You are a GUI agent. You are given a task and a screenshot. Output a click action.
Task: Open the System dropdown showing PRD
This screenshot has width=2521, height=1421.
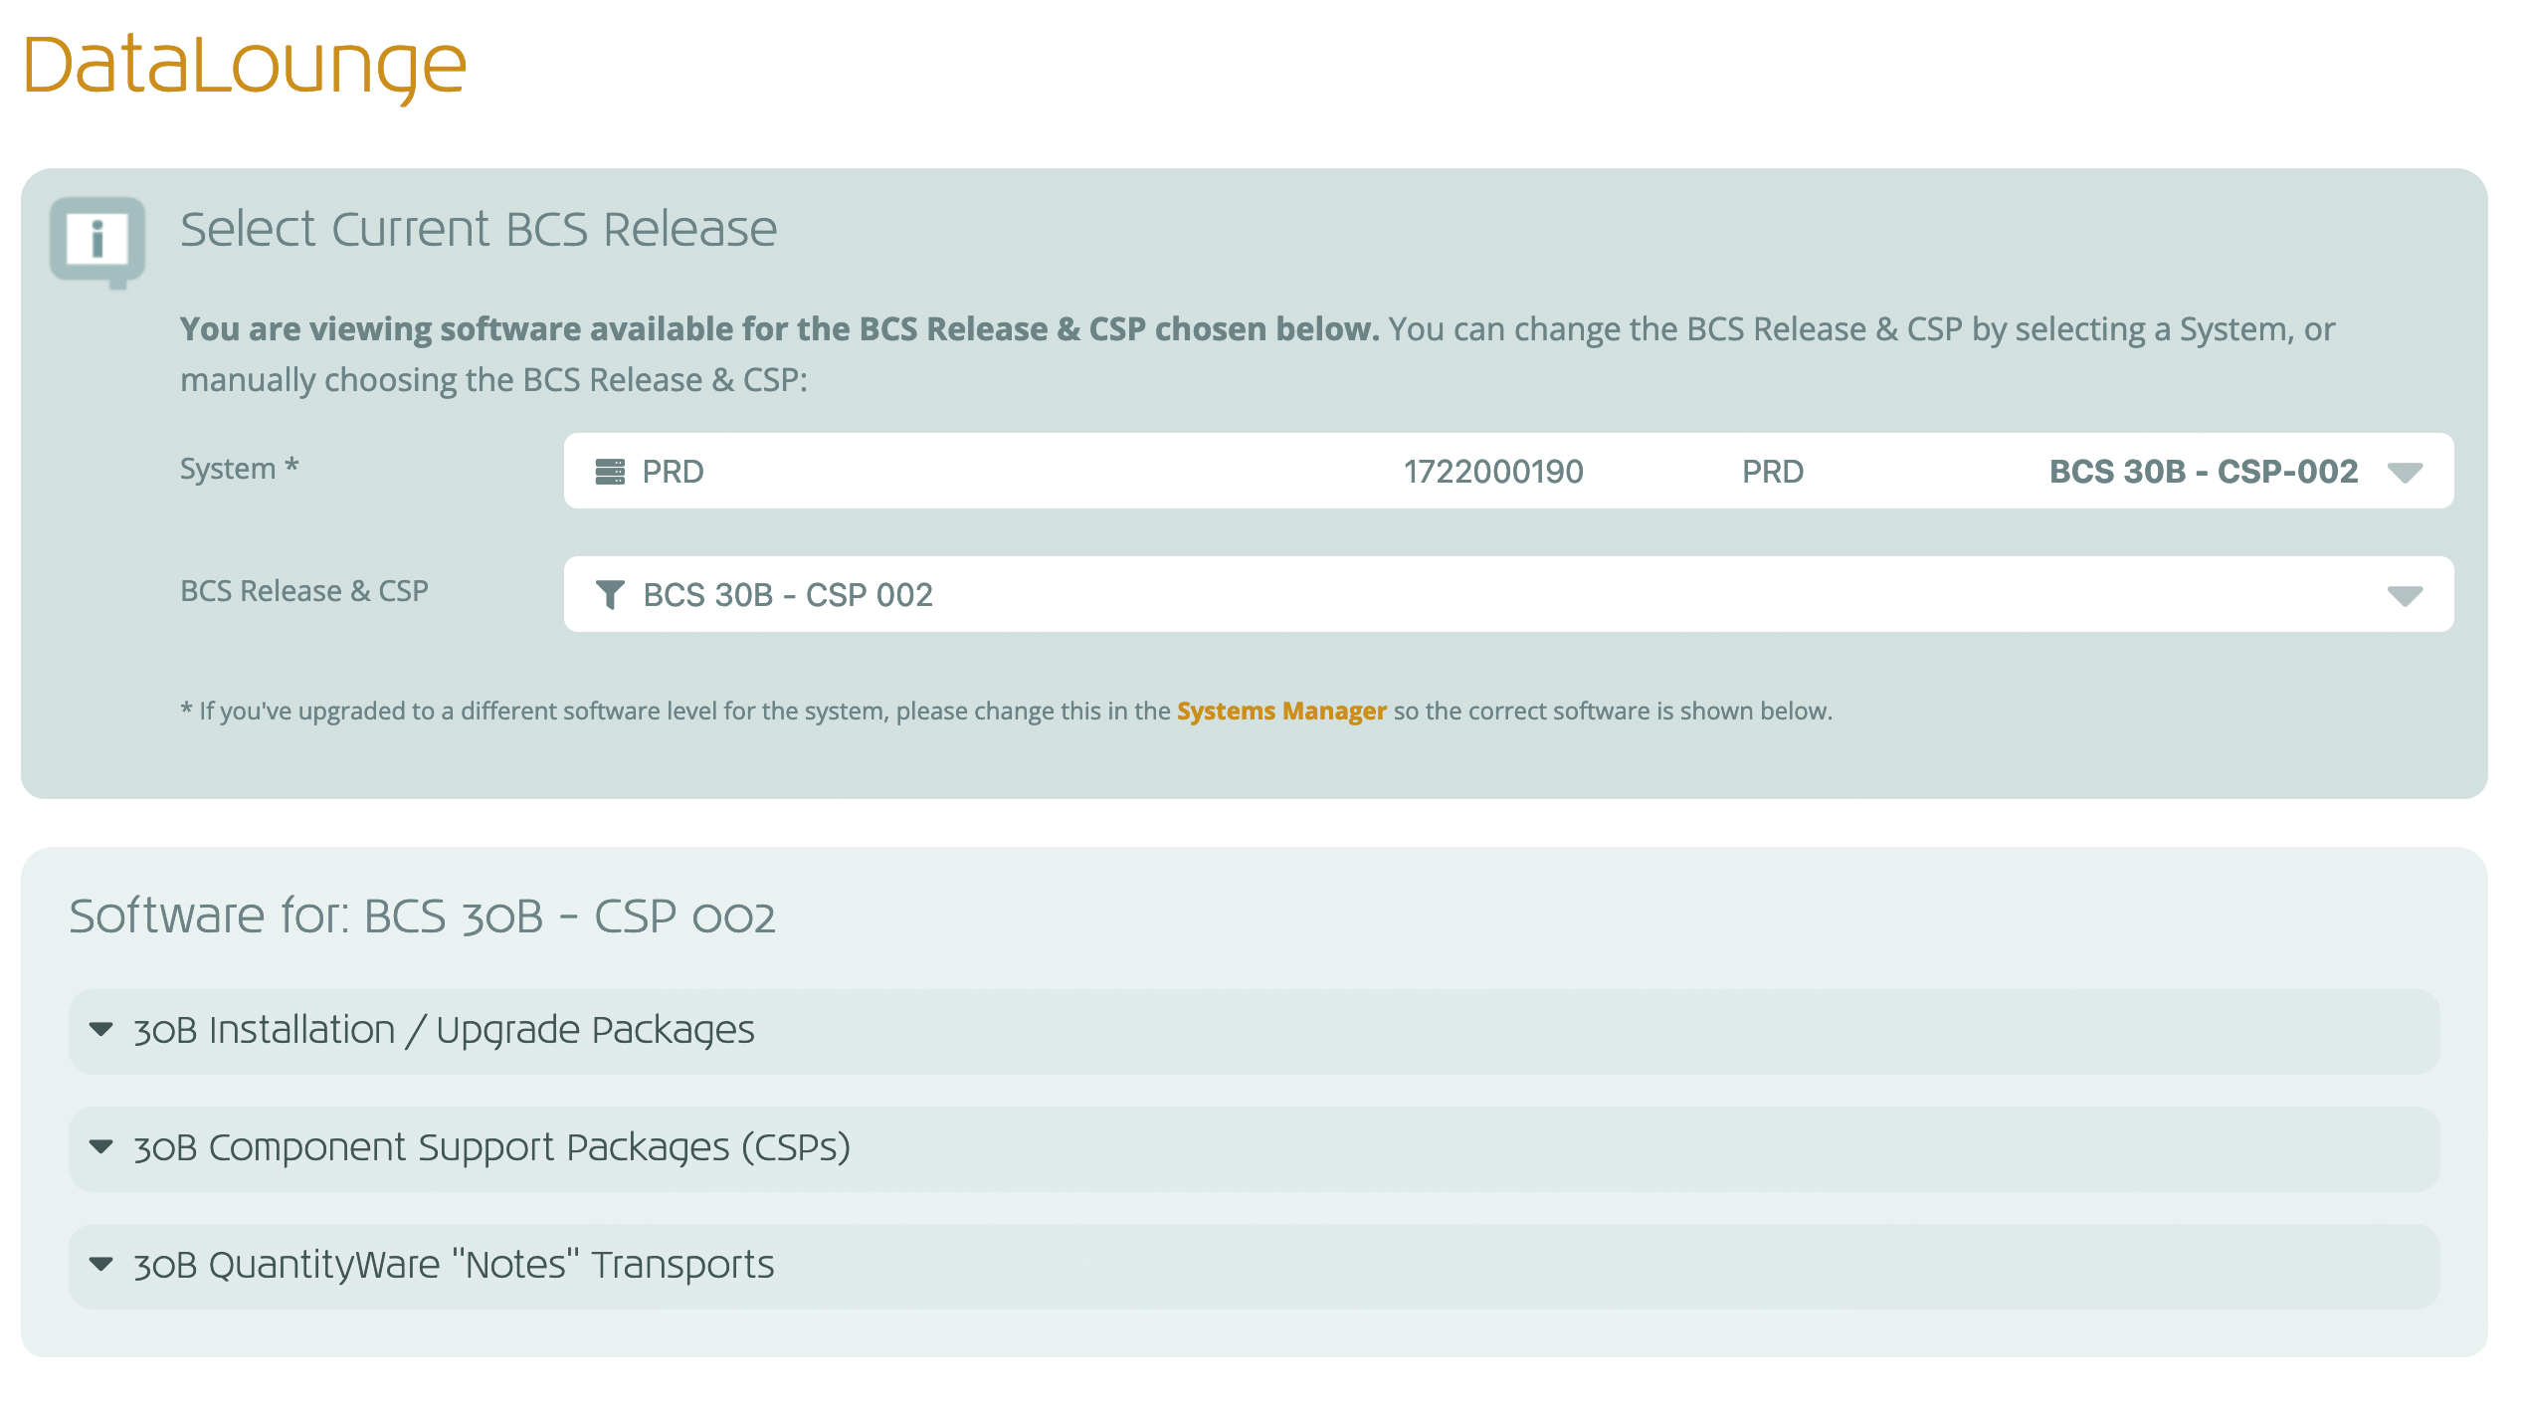pos(1508,471)
